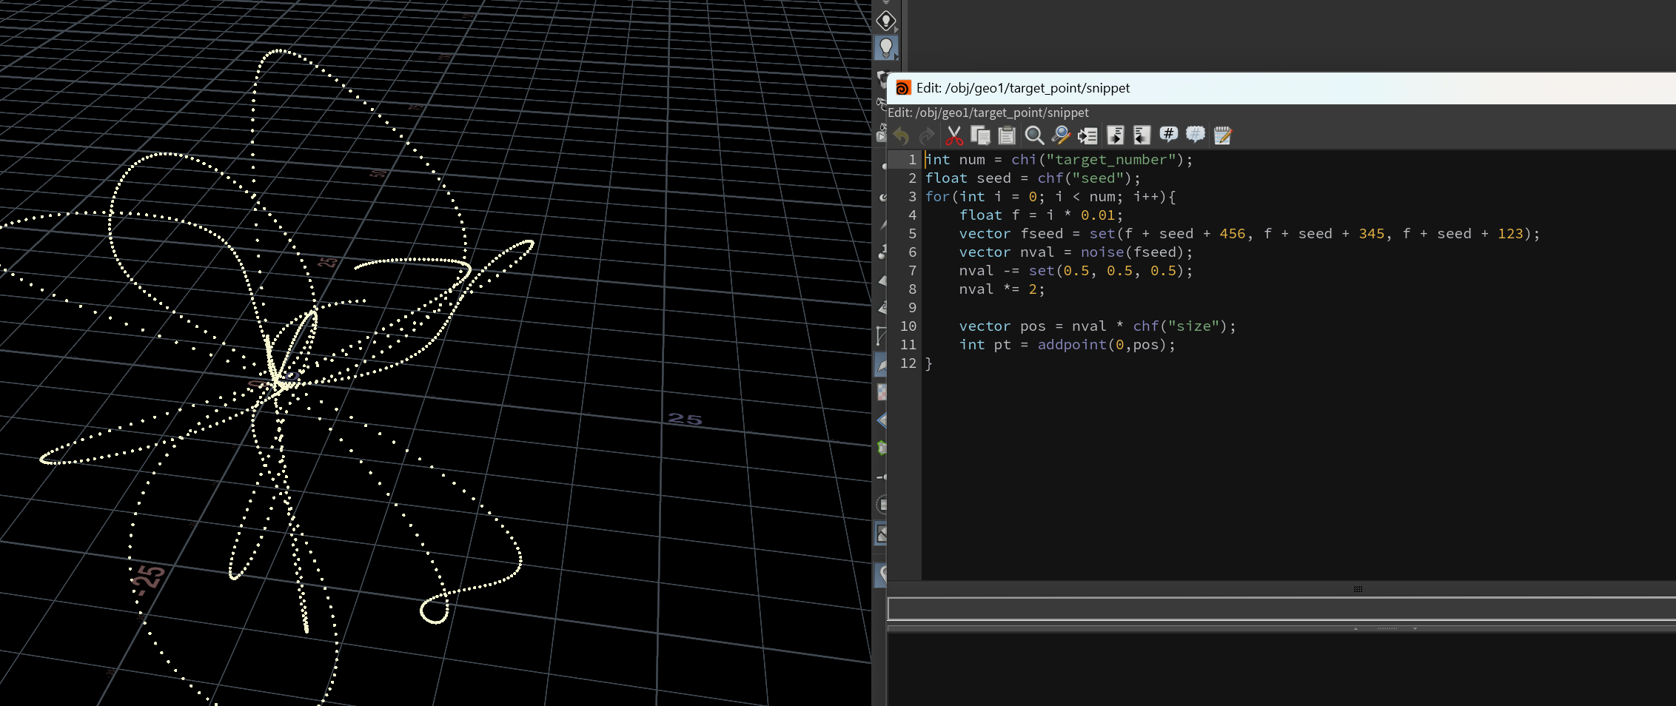Click the string "seed" inside chf on line 2
This screenshot has height=706, width=1676.
pos(1098,178)
